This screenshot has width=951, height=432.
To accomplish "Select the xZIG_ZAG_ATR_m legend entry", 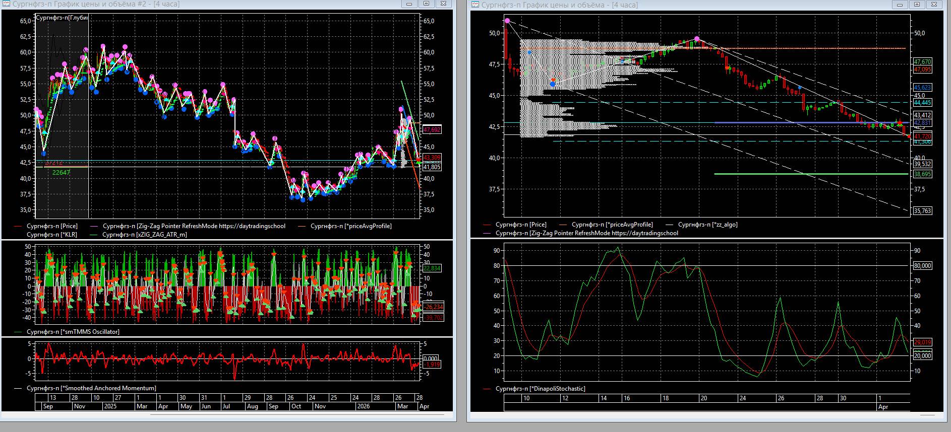I will point(144,235).
